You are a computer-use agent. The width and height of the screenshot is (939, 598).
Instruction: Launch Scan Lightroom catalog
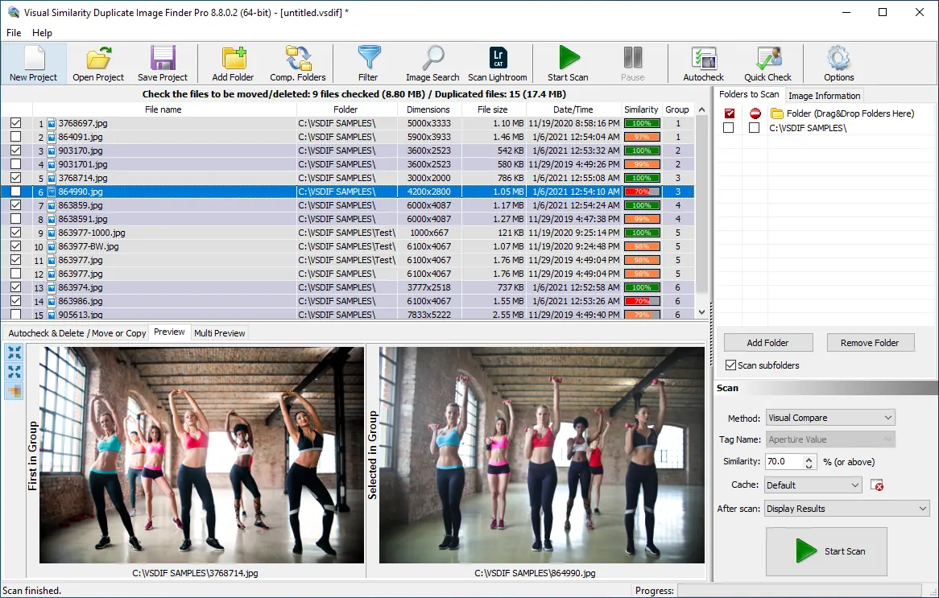tap(497, 63)
